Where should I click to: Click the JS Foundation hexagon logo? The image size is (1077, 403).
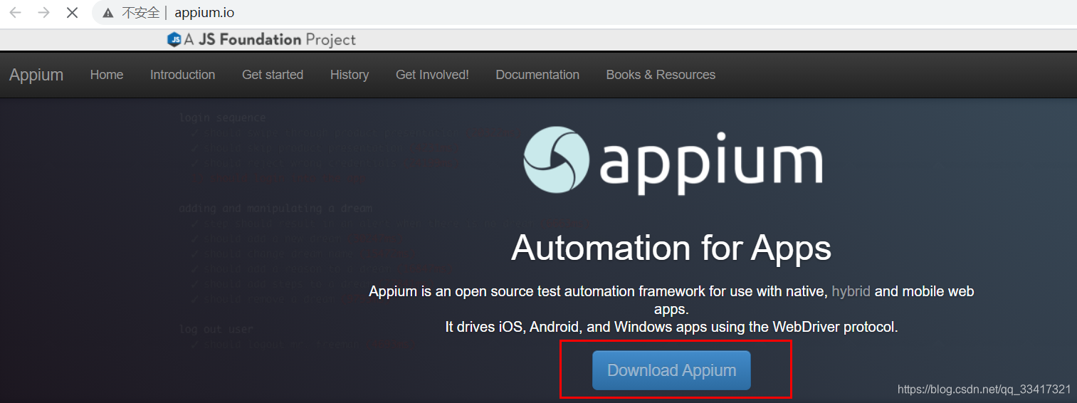(x=174, y=40)
